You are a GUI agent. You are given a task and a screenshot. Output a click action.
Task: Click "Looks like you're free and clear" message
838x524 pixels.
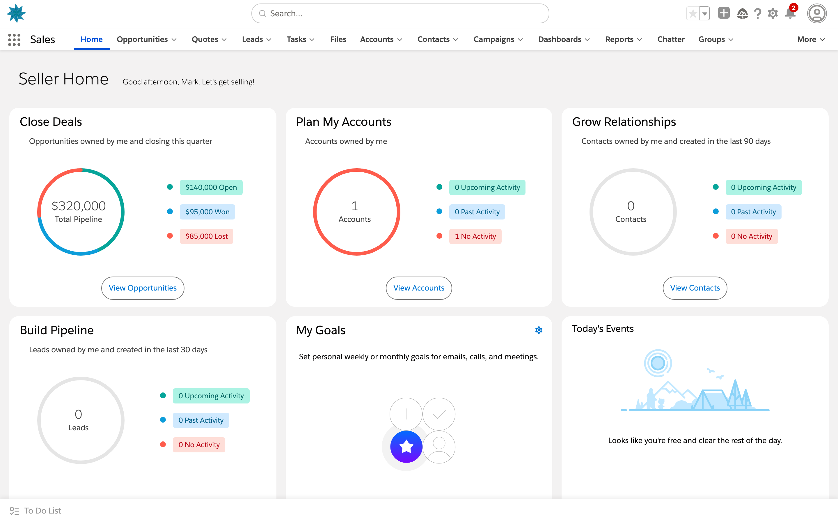click(x=695, y=440)
